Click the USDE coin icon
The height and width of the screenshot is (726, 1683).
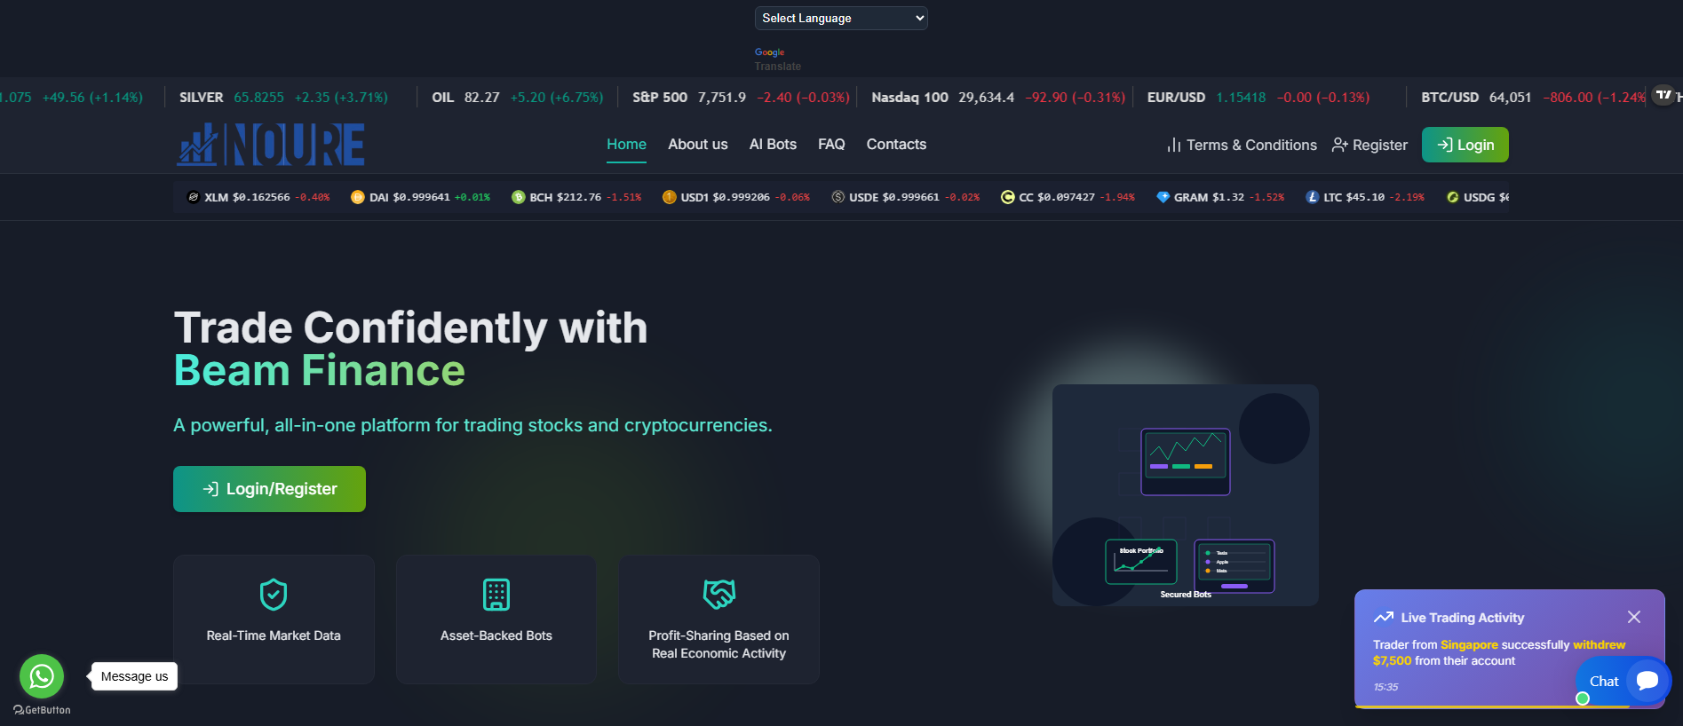[x=838, y=197]
